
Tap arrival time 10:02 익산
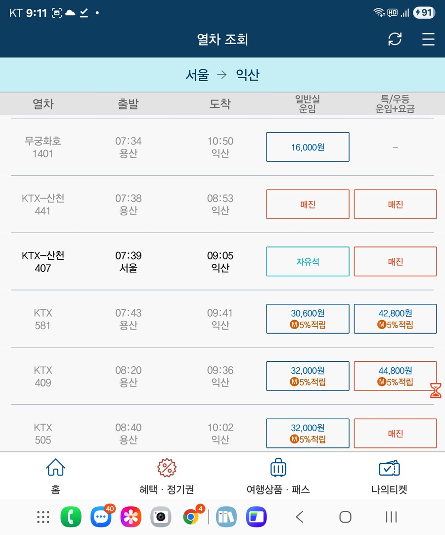click(221, 434)
